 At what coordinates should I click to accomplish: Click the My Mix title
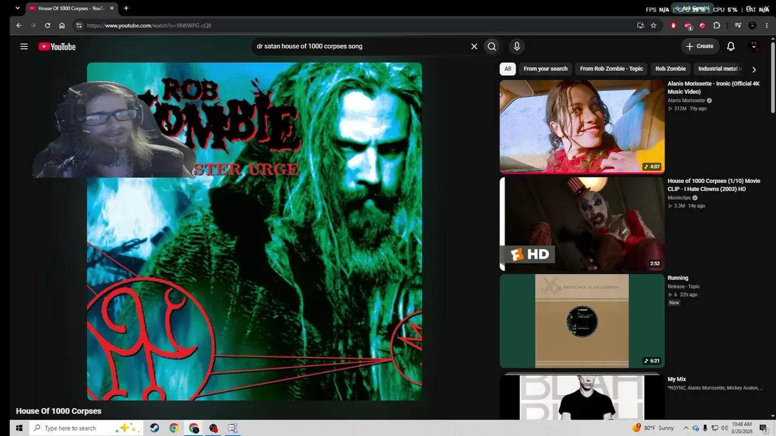point(677,379)
